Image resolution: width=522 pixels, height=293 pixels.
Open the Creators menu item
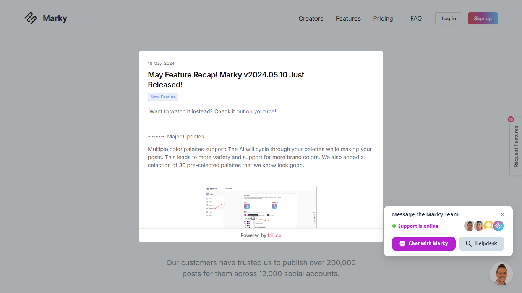311,18
